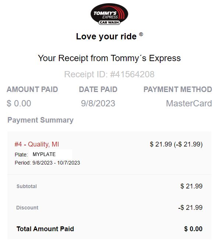
Task: Select the Receipt ID #41564208 text
Action: [x=109, y=74]
